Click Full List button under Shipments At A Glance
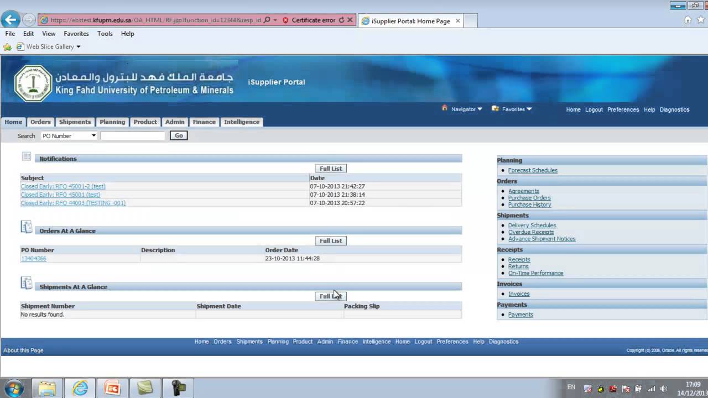Viewport: 708px width, 398px height. tap(331, 296)
